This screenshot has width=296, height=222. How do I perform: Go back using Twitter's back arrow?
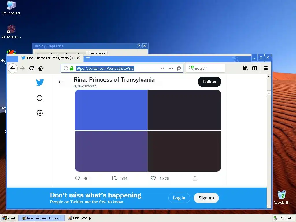(60, 82)
